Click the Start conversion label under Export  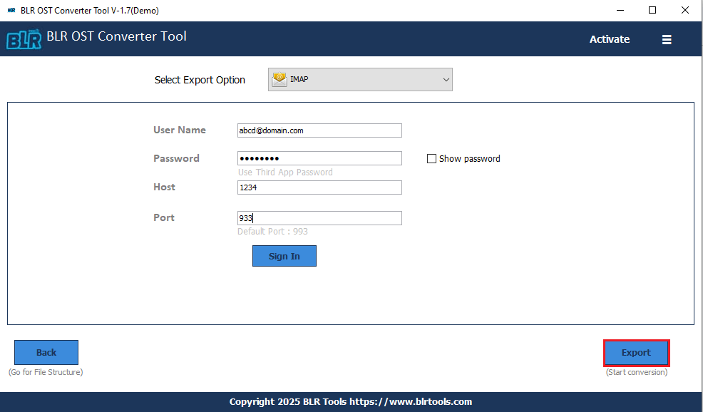(636, 371)
